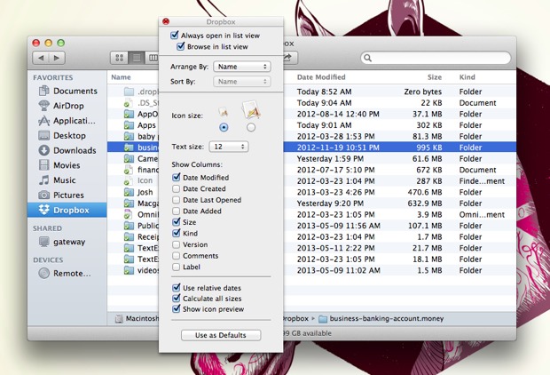Sort by Date Modified column header
The image size is (550, 375).
click(x=321, y=77)
